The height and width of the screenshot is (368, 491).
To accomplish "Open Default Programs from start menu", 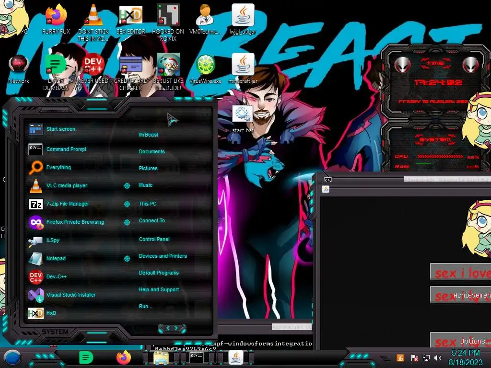I will pos(159,273).
